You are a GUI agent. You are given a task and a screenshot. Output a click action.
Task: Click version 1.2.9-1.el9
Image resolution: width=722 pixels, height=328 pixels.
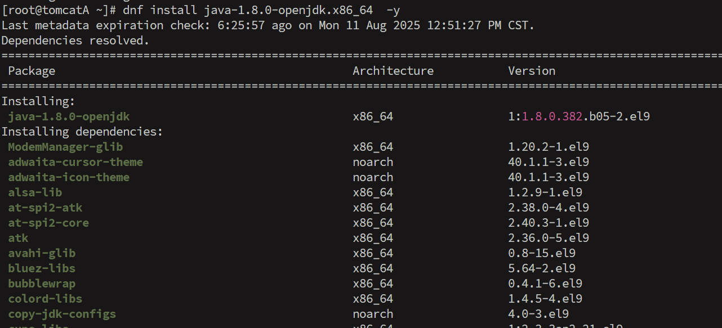(x=545, y=192)
